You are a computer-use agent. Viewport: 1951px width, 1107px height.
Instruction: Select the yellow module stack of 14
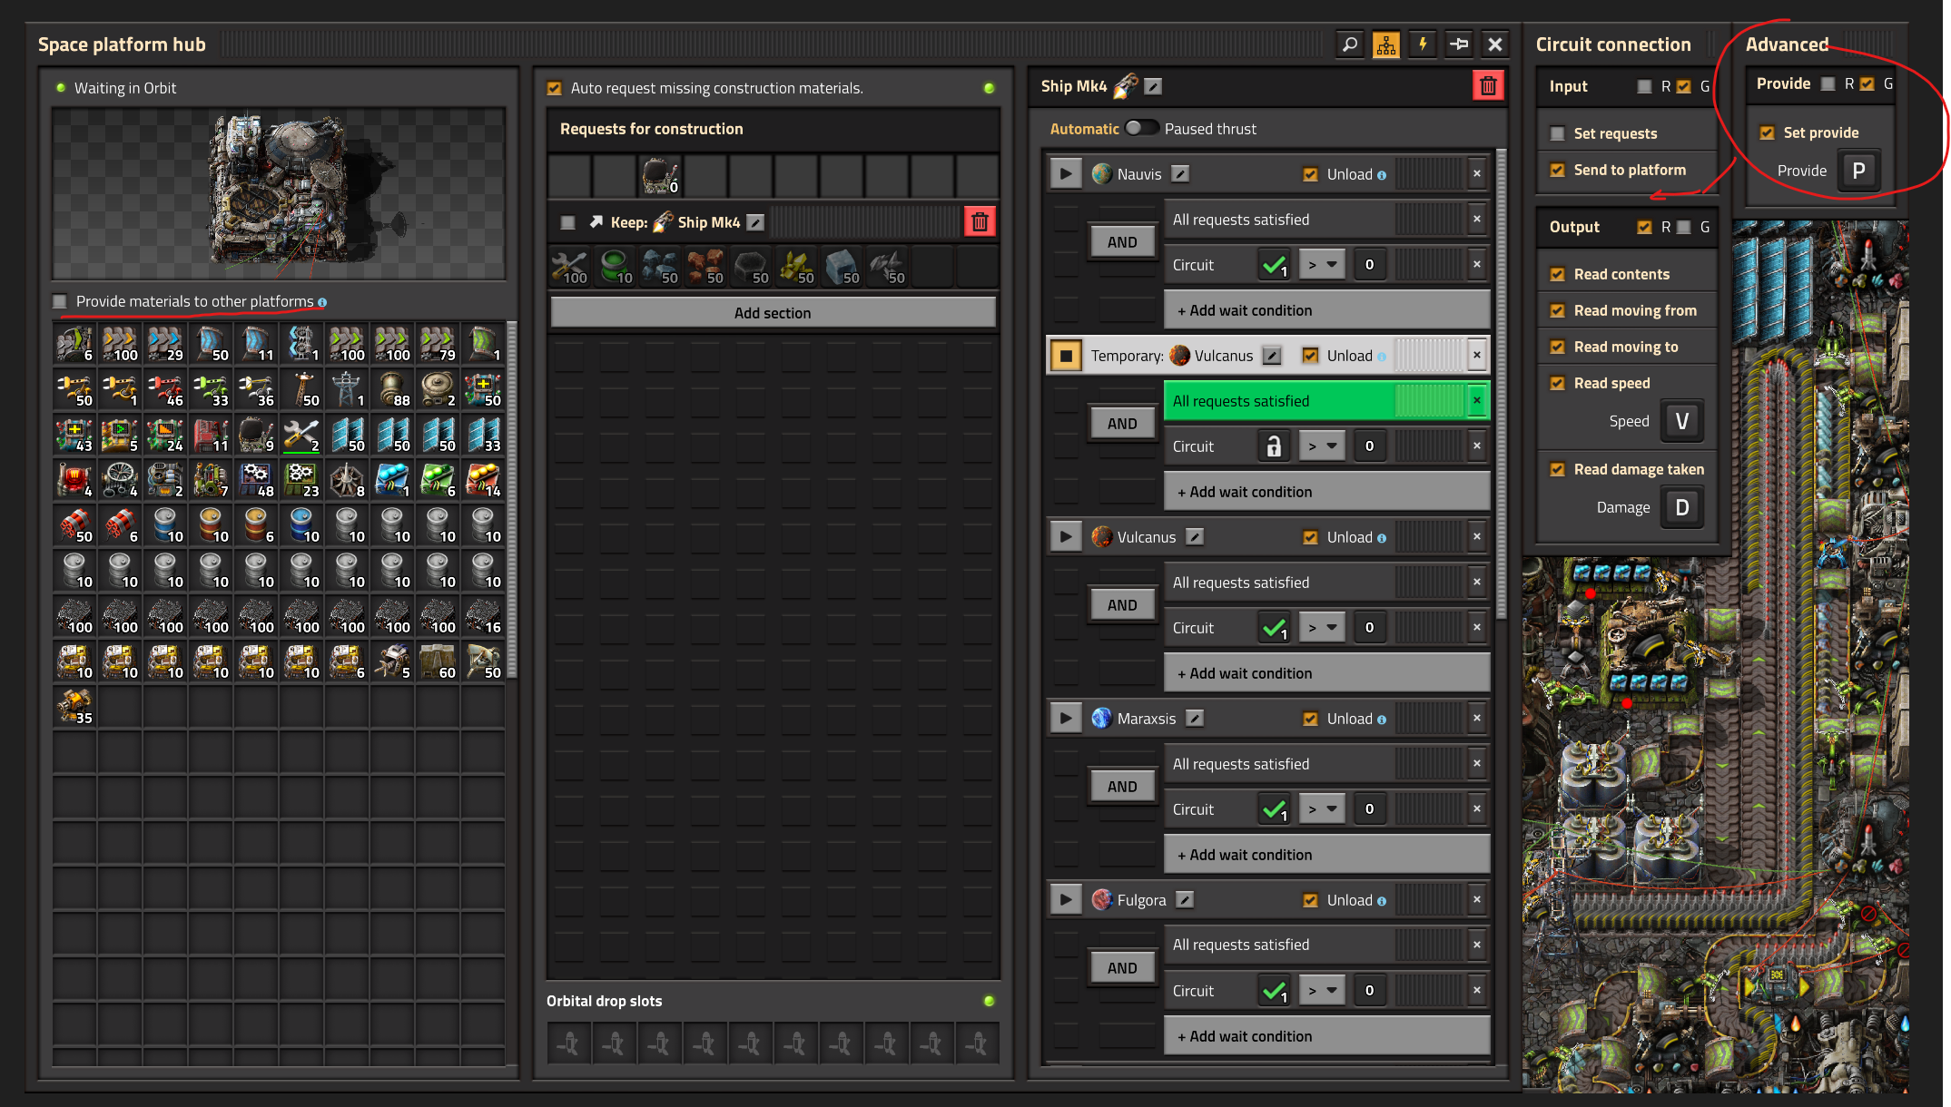(x=483, y=481)
